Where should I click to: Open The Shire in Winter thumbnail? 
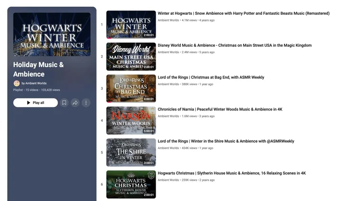[131, 152]
